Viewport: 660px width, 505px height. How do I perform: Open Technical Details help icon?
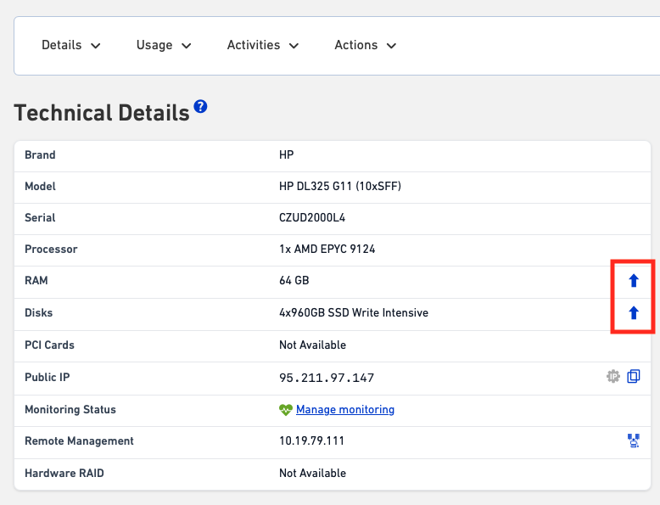[x=200, y=107]
